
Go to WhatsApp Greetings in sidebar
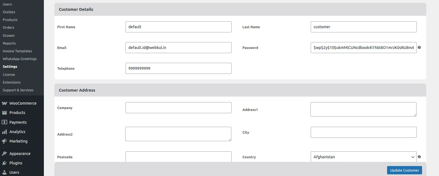pos(19,59)
